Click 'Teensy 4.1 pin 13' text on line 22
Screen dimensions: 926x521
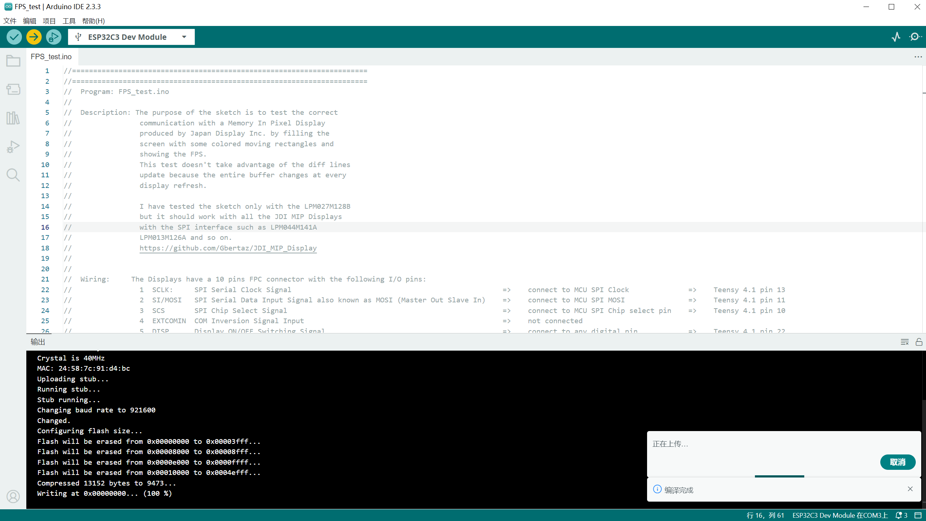749,290
